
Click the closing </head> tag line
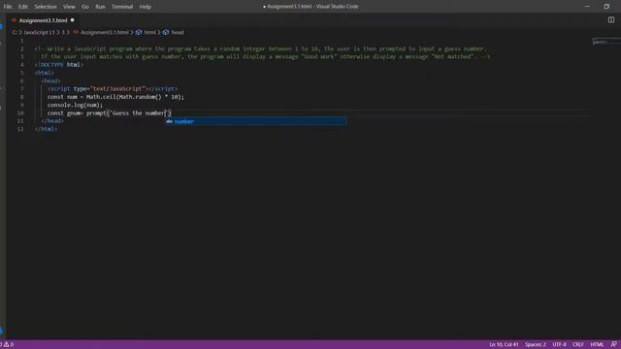point(52,121)
